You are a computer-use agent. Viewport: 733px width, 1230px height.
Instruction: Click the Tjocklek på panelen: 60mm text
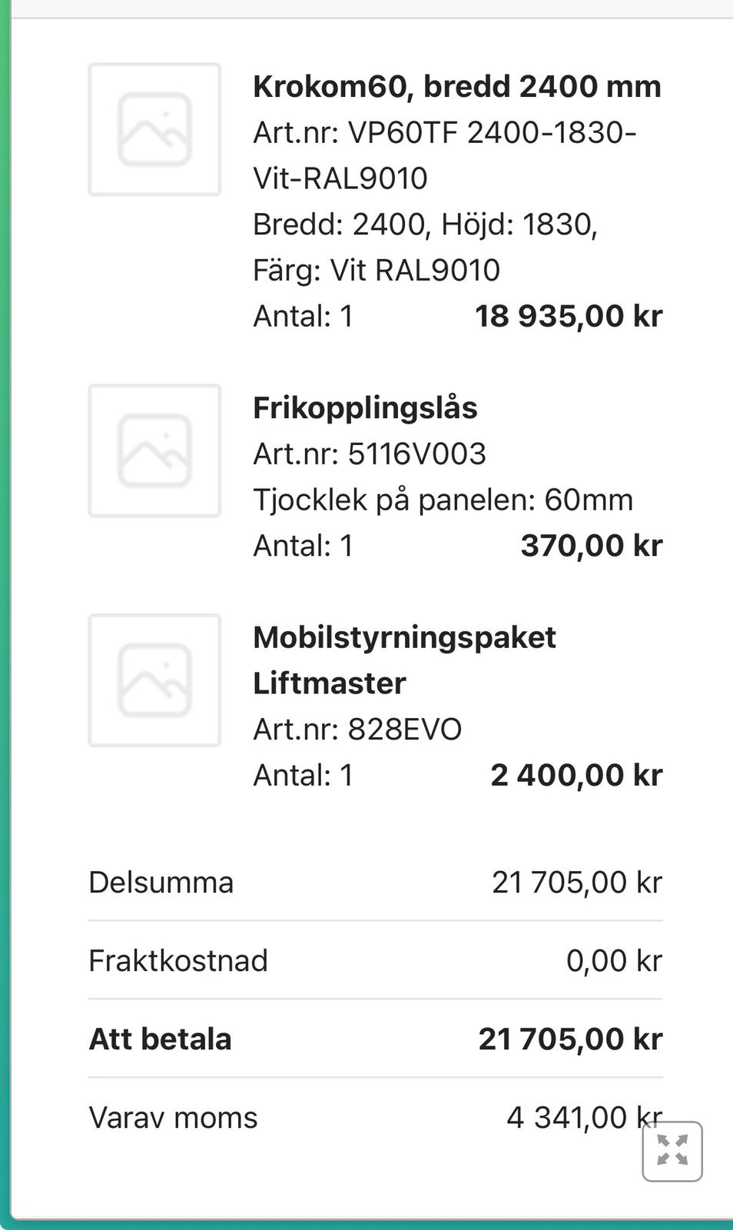point(443,500)
